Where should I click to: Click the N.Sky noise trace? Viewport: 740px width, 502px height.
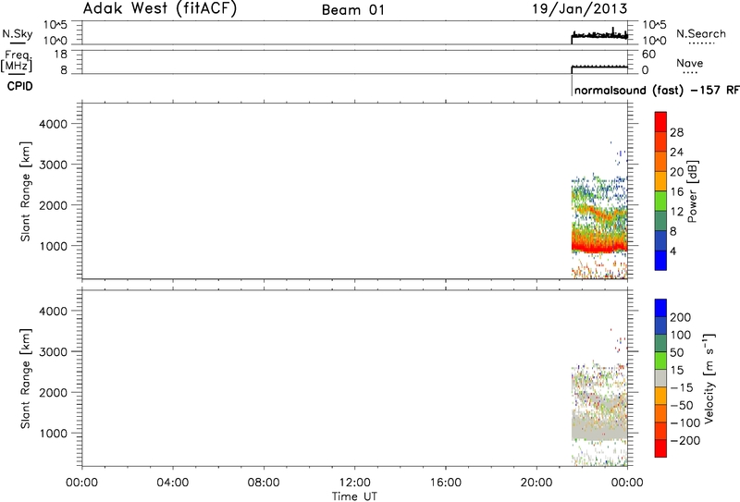click(599, 35)
